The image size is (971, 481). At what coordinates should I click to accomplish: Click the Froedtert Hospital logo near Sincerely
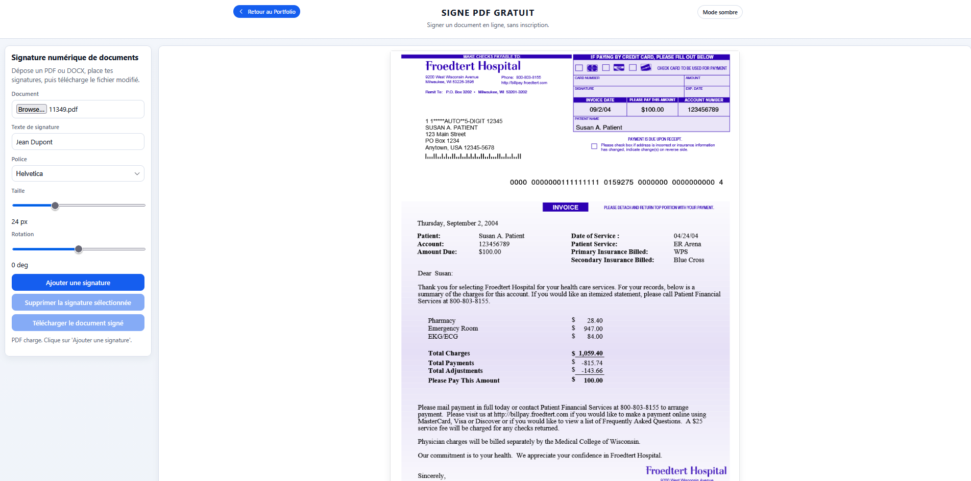tap(686, 470)
